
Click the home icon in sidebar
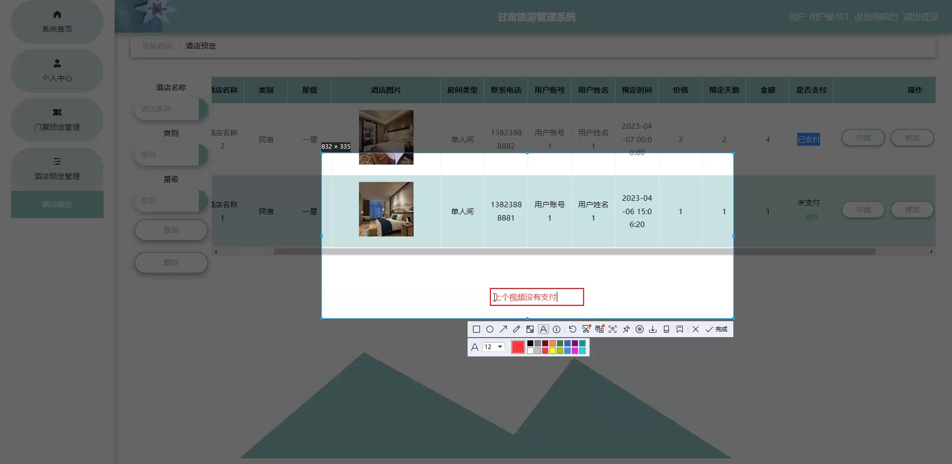[x=57, y=14]
